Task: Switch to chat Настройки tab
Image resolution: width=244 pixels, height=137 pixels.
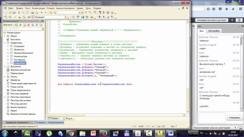Action: coord(213,31)
